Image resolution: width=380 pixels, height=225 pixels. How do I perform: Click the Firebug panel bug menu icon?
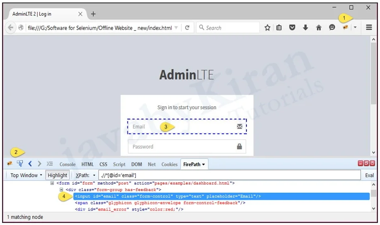[x=10, y=164]
